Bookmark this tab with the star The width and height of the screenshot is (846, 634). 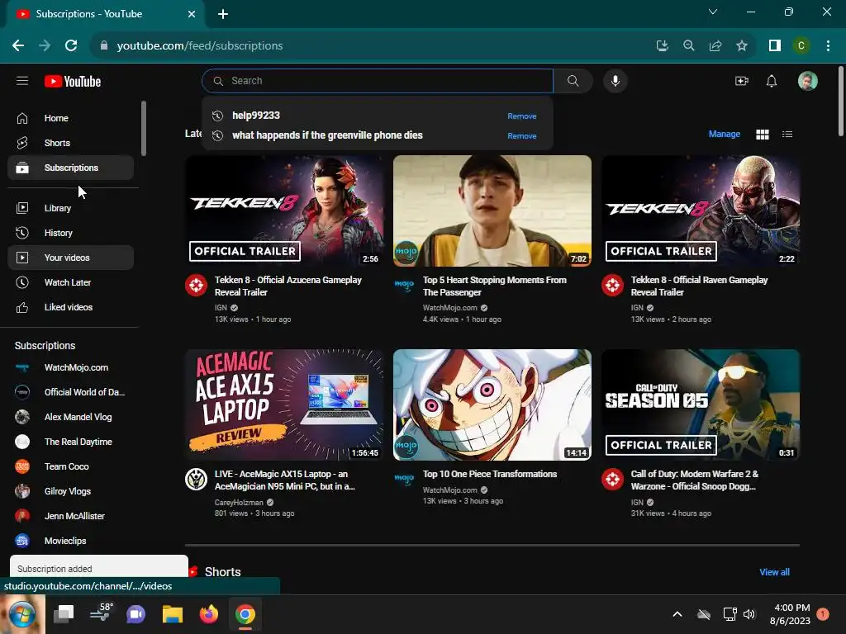click(742, 46)
